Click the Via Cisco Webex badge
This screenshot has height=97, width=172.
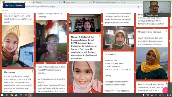14,5
